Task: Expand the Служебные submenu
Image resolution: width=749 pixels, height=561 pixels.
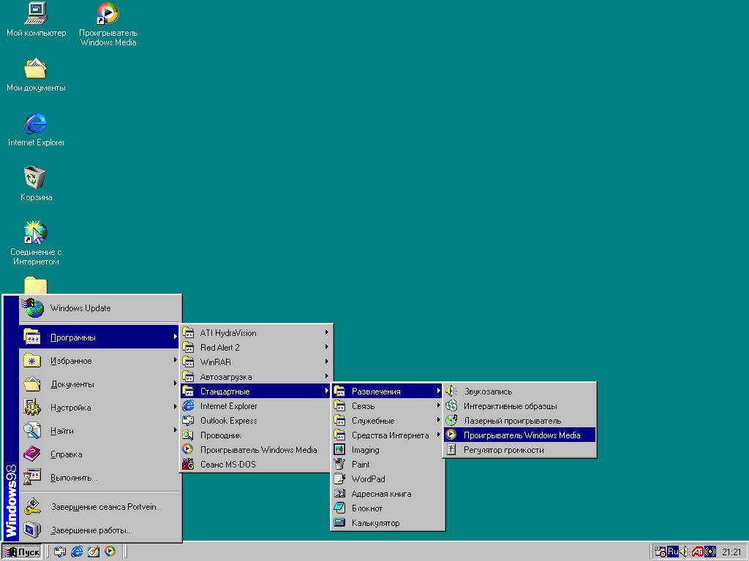Action: (388, 420)
